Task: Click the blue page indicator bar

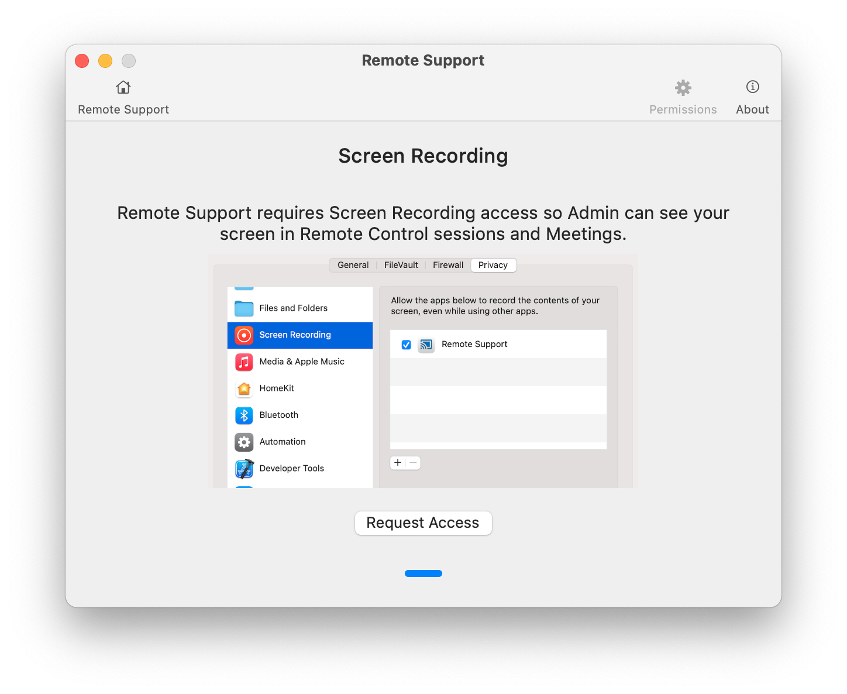Action: pos(423,573)
